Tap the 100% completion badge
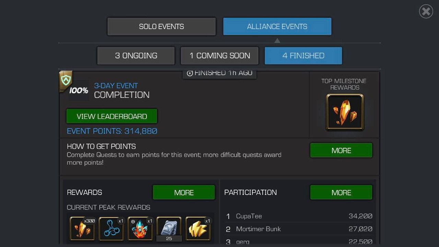 (79, 91)
